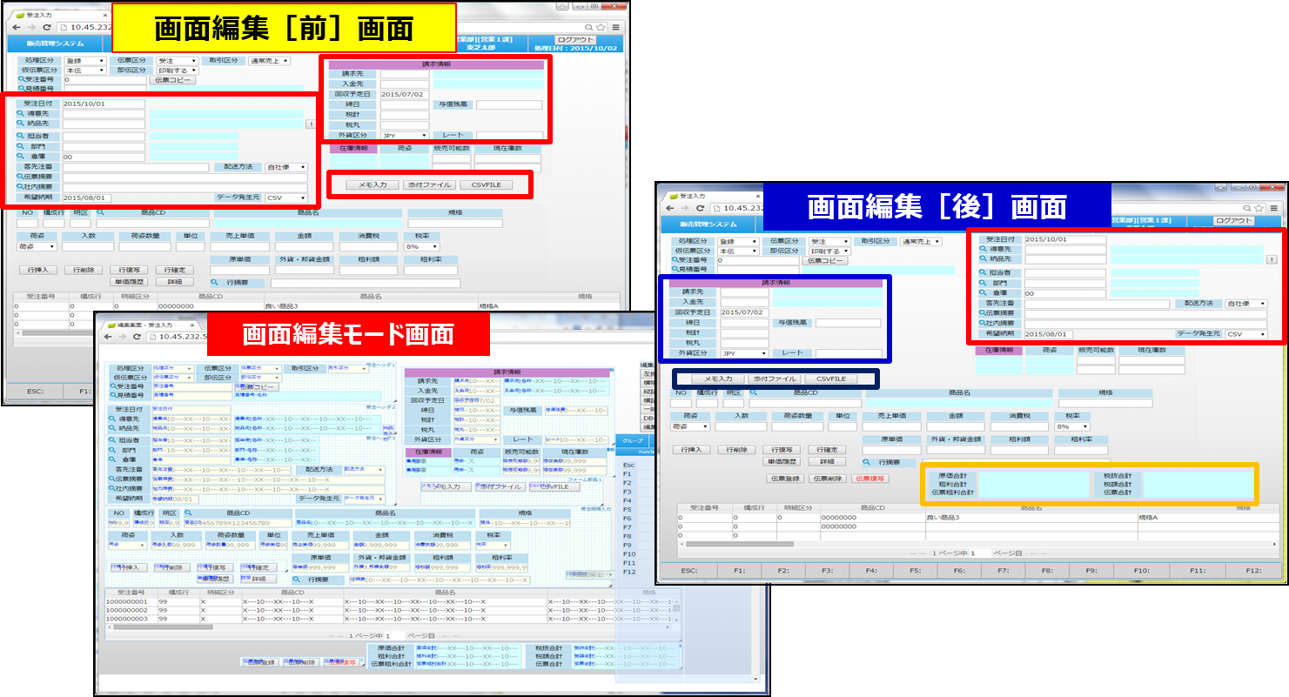Screen dimensions: 1289x697
Task: Click CSVFILE in the after-edit window
Action: [830, 379]
